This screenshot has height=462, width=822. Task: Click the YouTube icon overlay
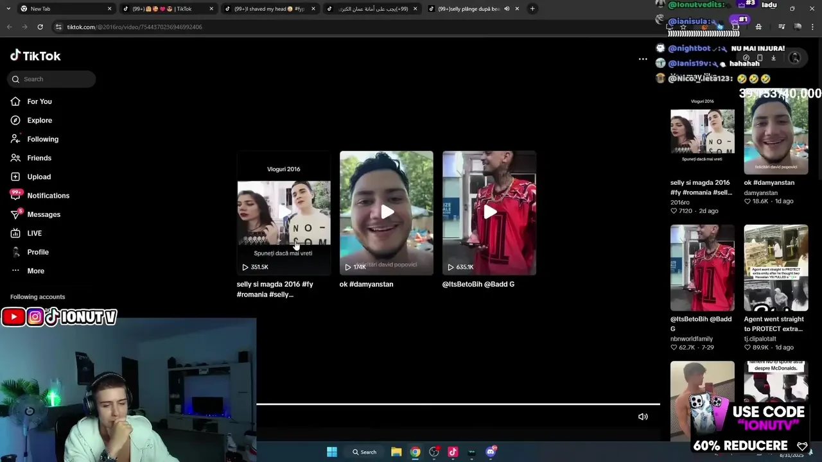(x=13, y=316)
